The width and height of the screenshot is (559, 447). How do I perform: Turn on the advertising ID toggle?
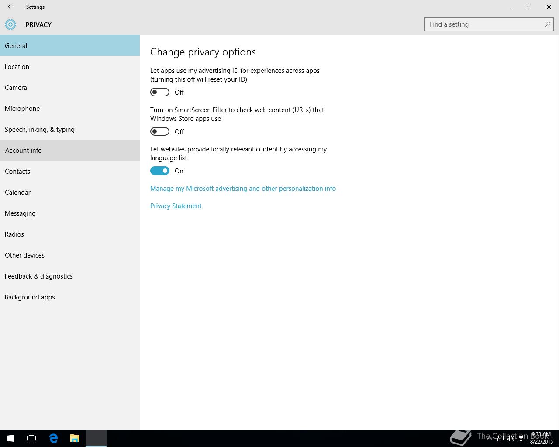[x=160, y=92]
